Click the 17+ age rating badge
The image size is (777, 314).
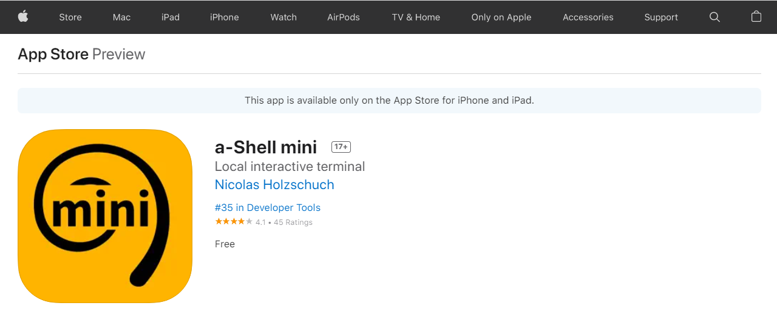tap(341, 147)
